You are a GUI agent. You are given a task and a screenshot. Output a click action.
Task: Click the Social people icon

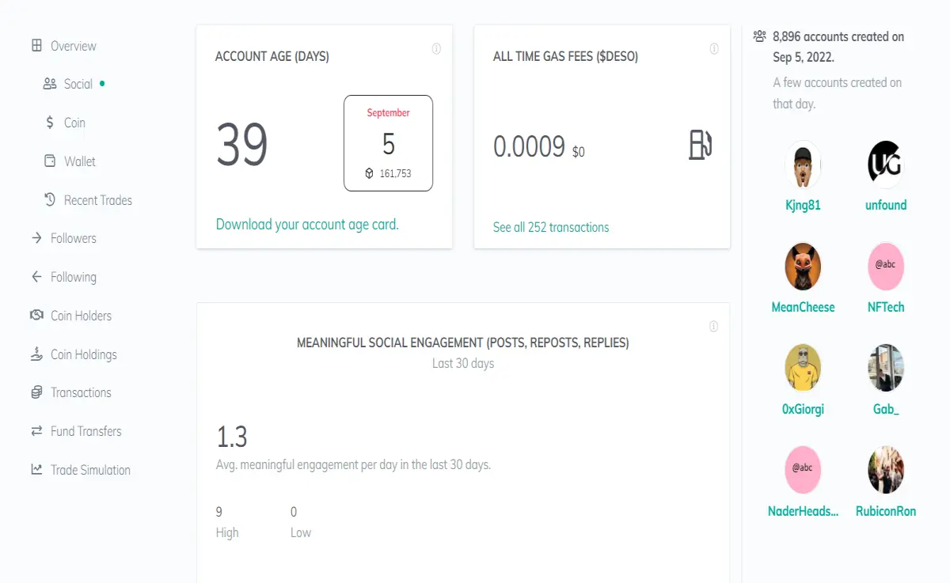(50, 84)
